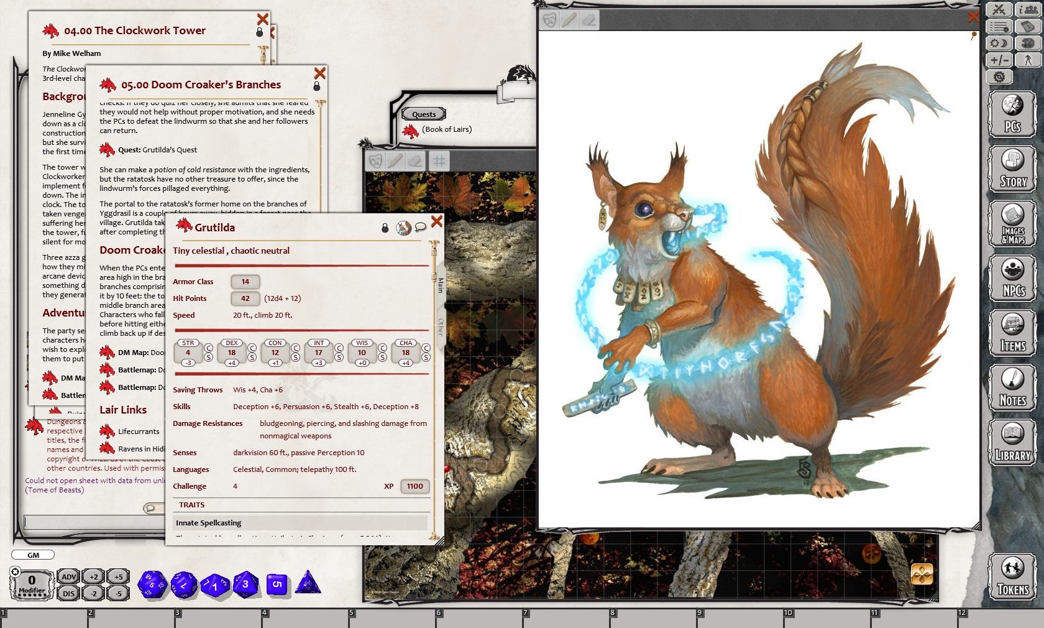The height and width of the screenshot is (628, 1044).
Task: Open the Images & Maps sidebar panel
Action: click(1012, 223)
